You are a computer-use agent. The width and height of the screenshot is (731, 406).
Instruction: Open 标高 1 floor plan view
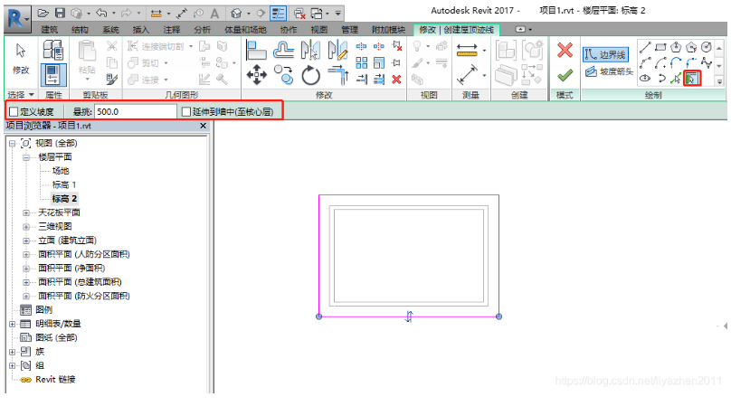pyautogui.click(x=64, y=185)
